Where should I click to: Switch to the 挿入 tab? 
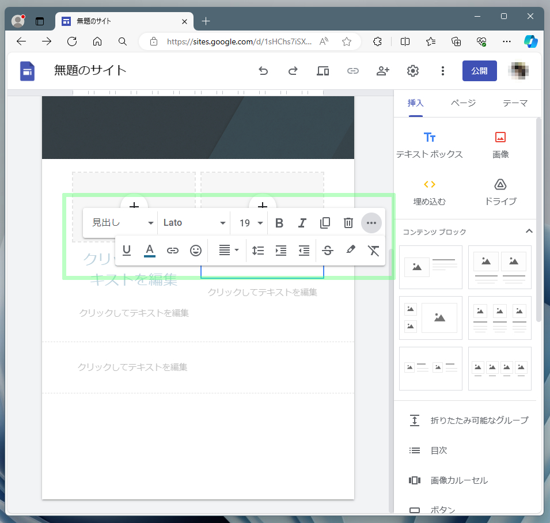coord(416,103)
